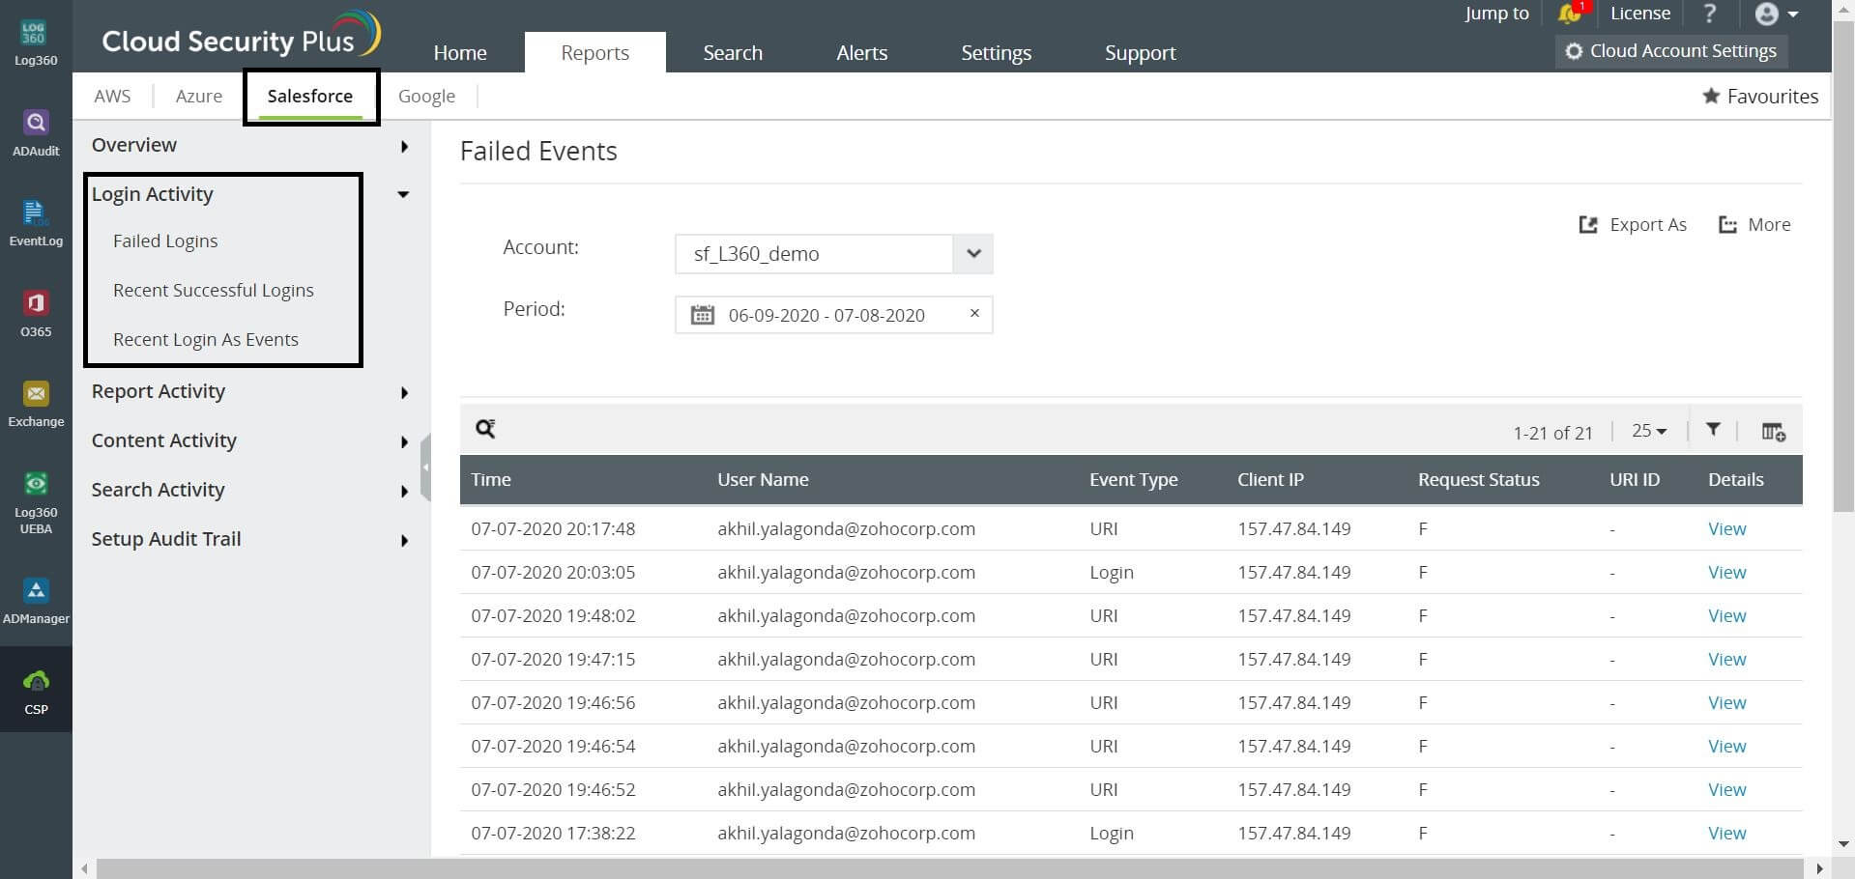1855x879 pixels.
Task: Click Export As button
Action: (1633, 224)
